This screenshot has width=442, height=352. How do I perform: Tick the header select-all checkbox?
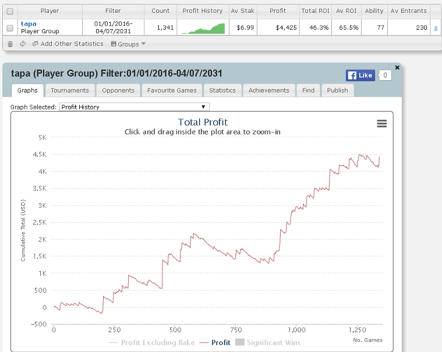pos(10,11)
